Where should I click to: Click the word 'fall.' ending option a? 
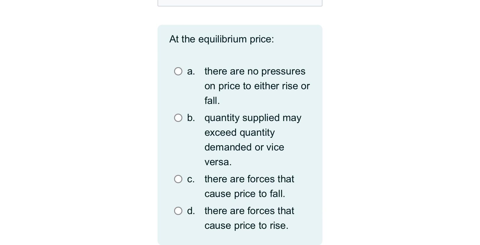coord(212,101)
